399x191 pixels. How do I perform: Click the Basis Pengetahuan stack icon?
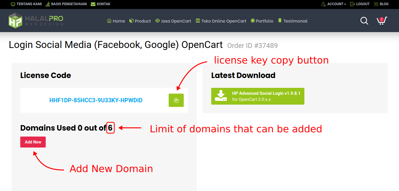(48, 4)
